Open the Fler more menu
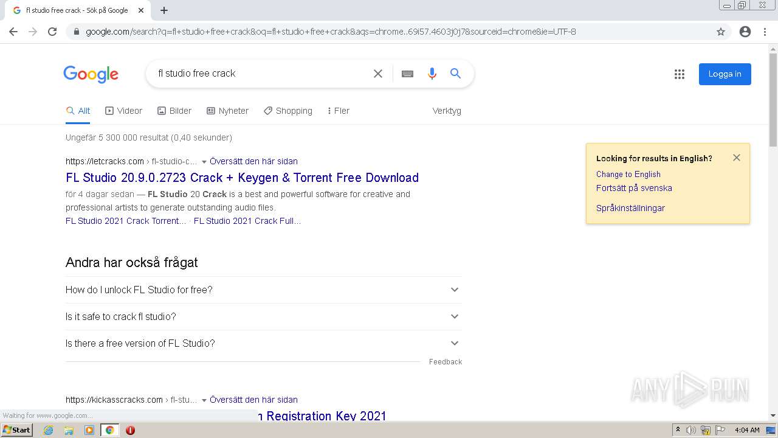Viewport: 778px width, 438px height. tap(338, 111)
